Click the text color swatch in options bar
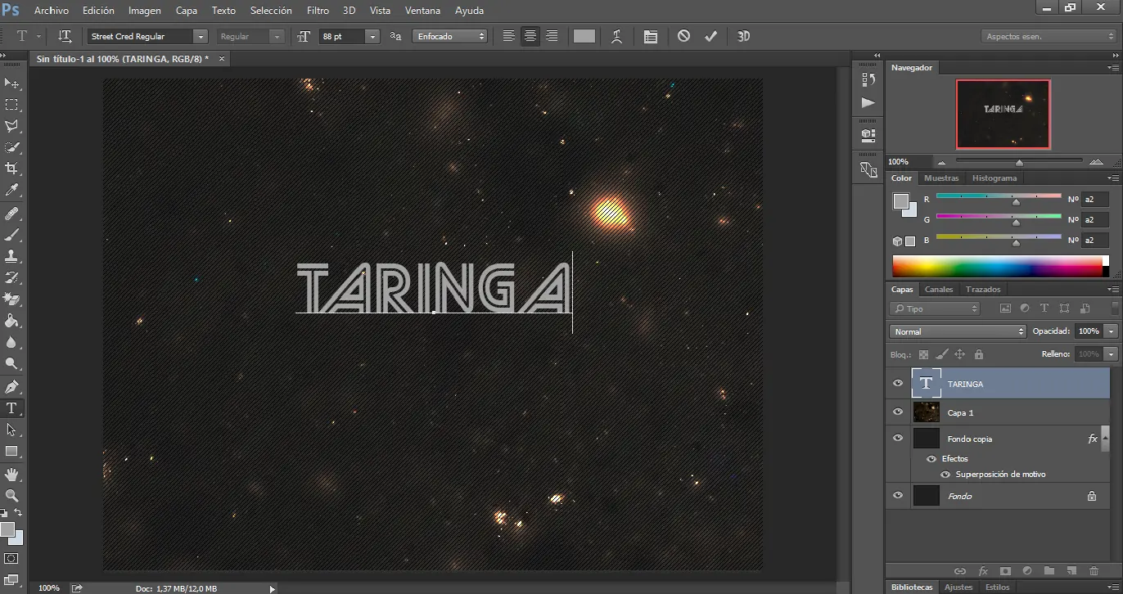 [584, 36]
